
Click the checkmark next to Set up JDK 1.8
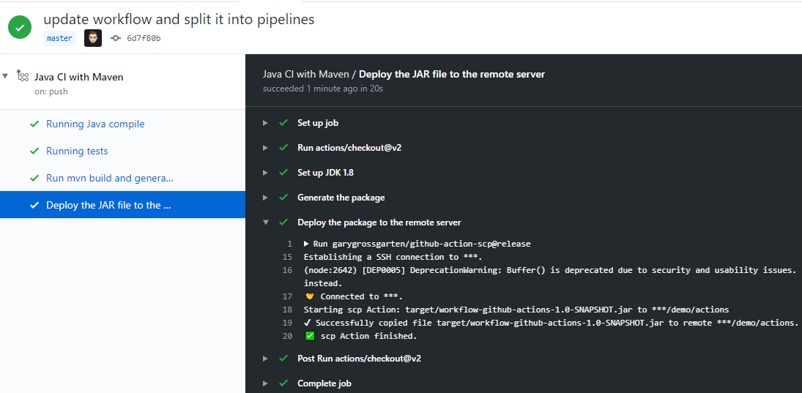(x=283, y=173)
